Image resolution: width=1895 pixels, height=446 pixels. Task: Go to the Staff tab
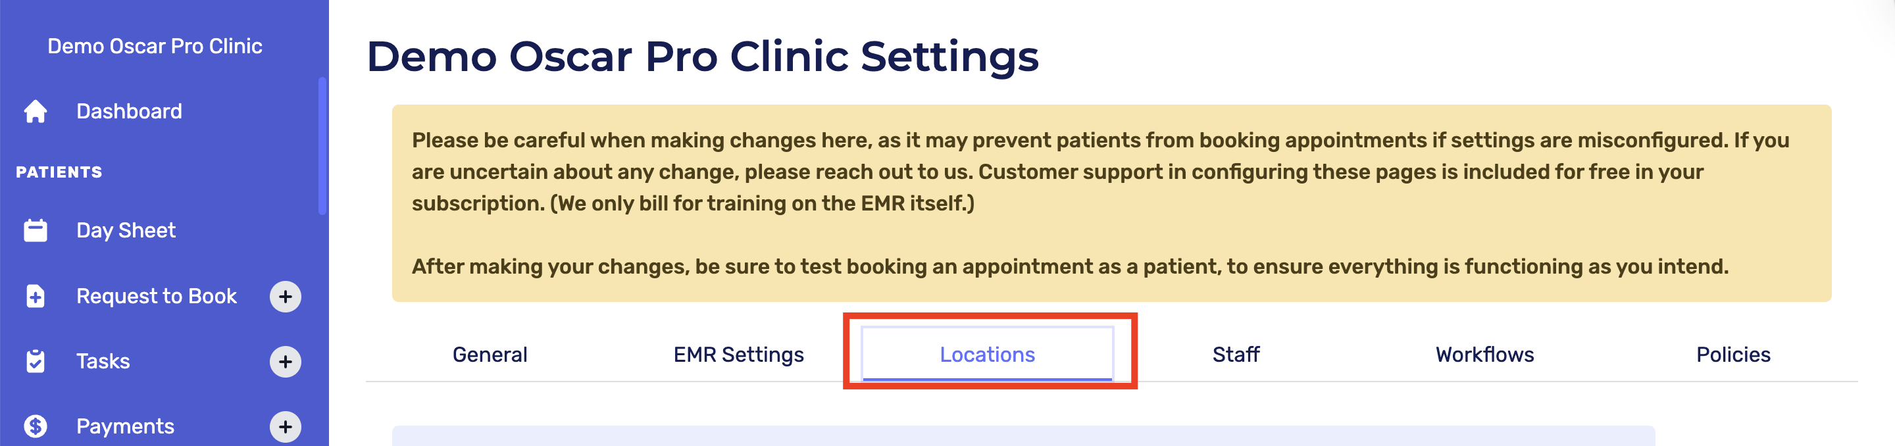(x=1236, y=355)
